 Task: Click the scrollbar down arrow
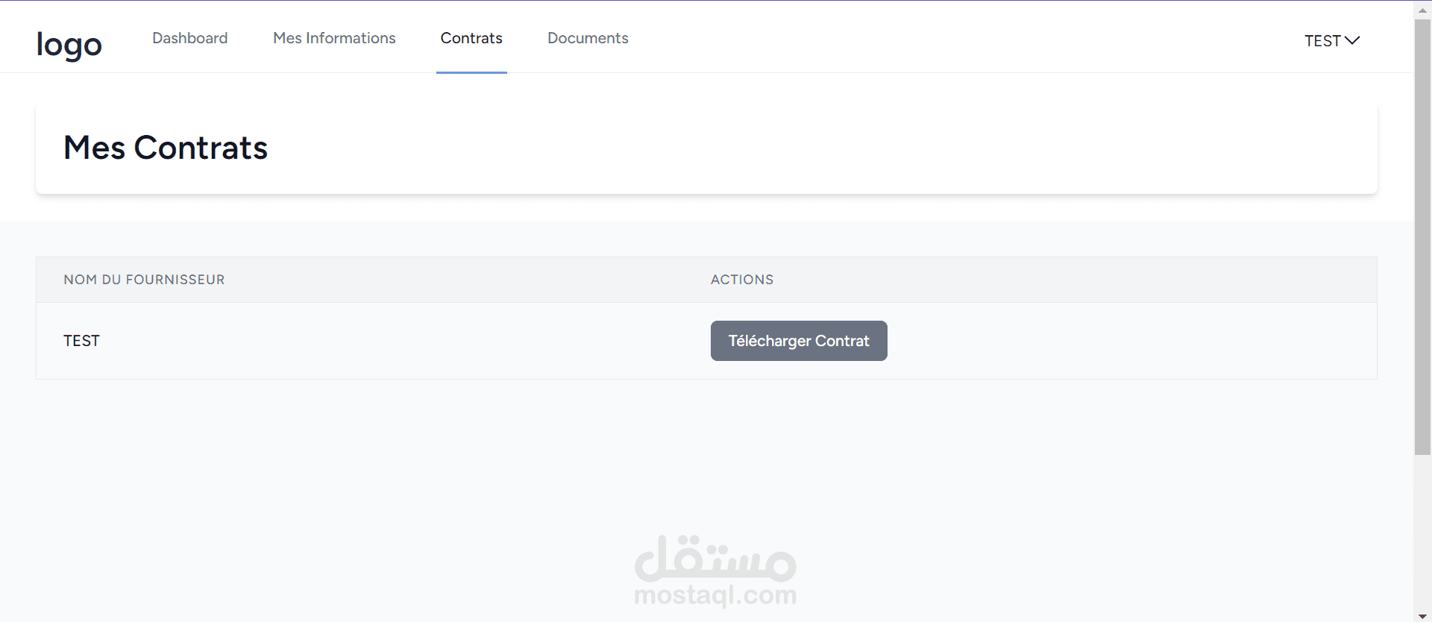pos(1422,615)
